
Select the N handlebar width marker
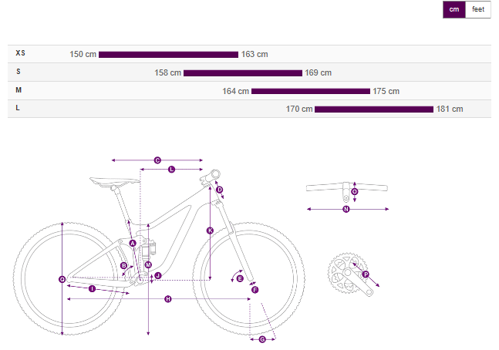pos(346,209)
